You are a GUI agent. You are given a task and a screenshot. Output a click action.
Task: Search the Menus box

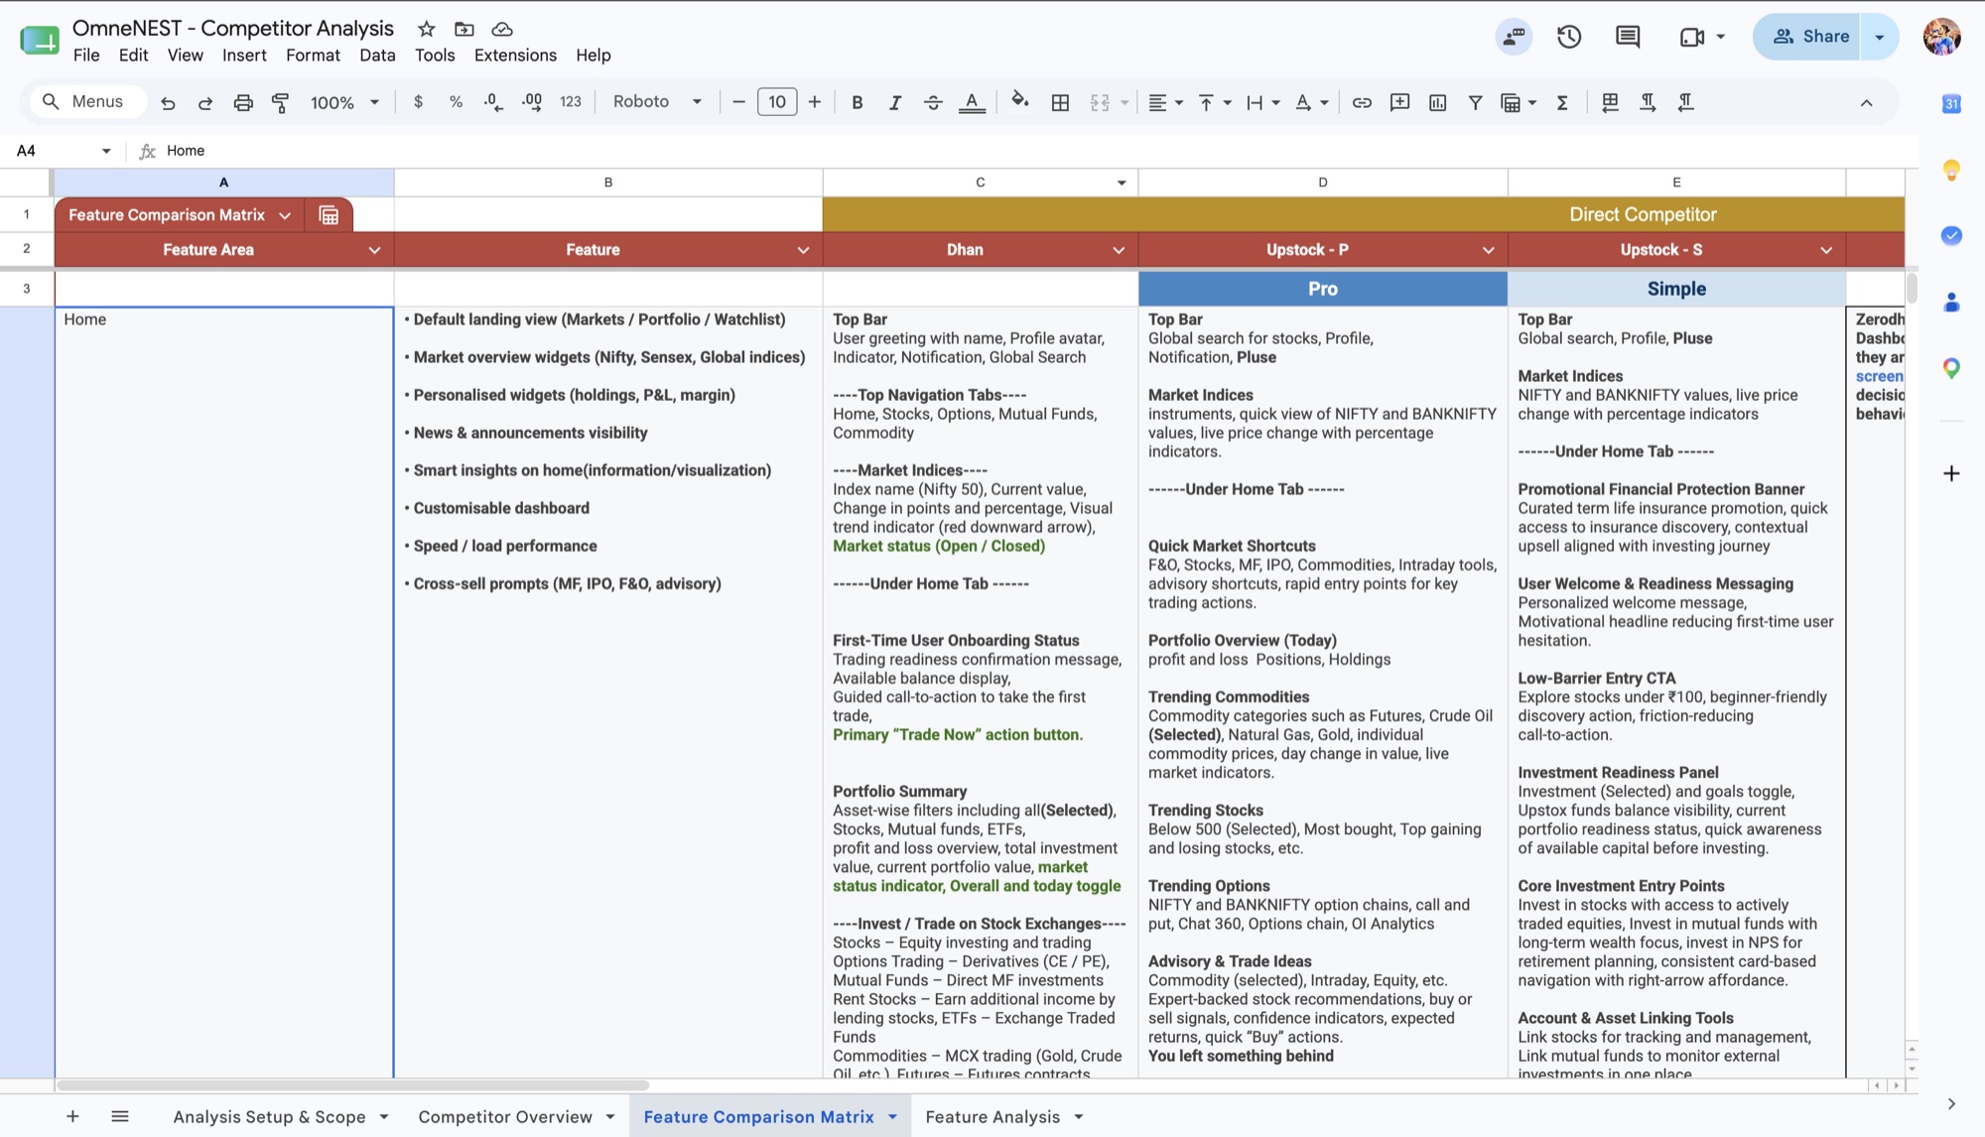[88, 101]
